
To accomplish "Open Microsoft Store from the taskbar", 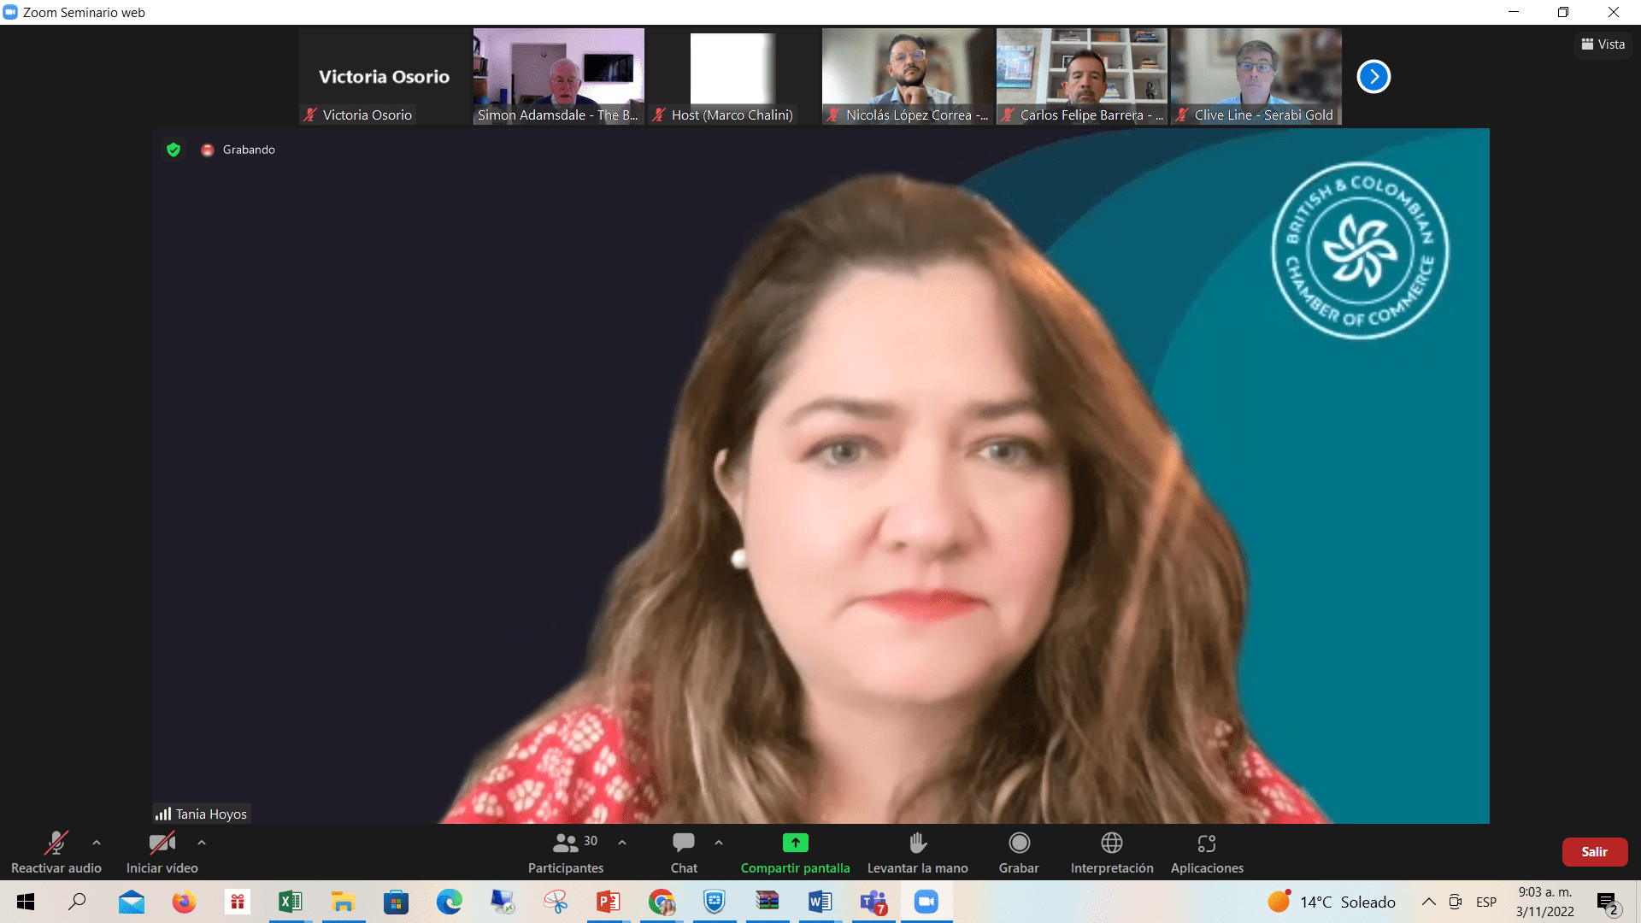I will (396, 902).
